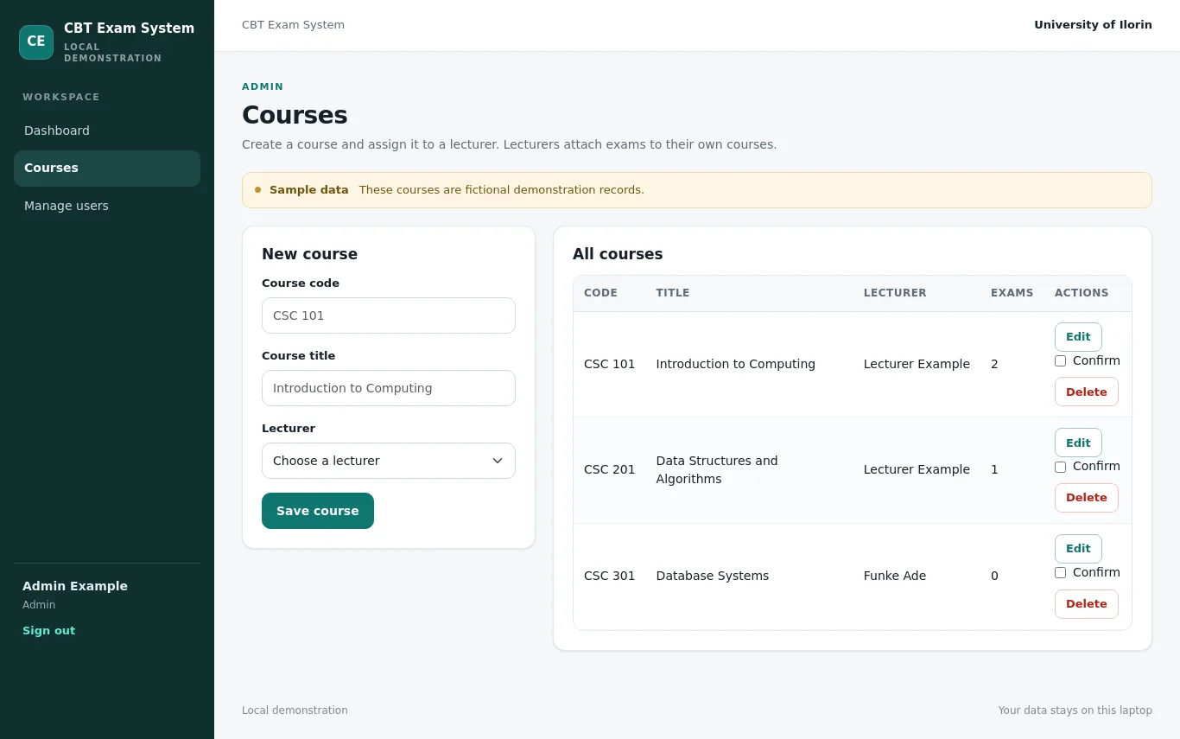Click the Admin Example user name
1180x739 pixels.
75,586
